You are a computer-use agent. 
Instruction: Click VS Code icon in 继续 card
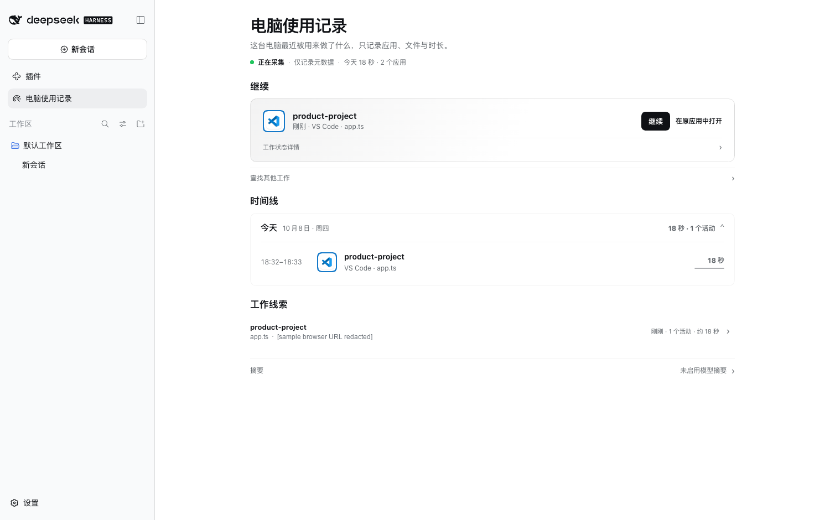click(x=274, y=121)
